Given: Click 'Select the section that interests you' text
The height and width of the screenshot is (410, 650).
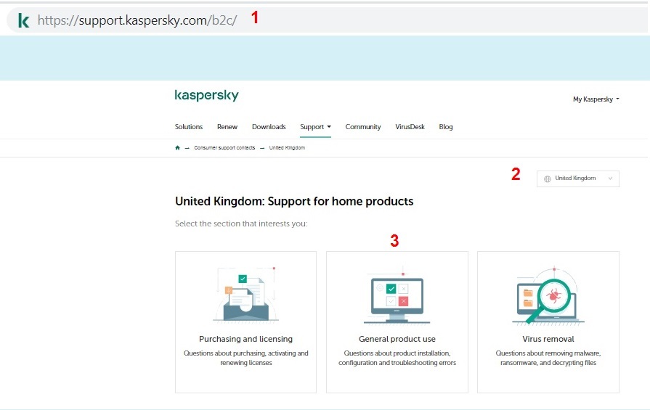Looking at the screenshot, I should 241,224.
